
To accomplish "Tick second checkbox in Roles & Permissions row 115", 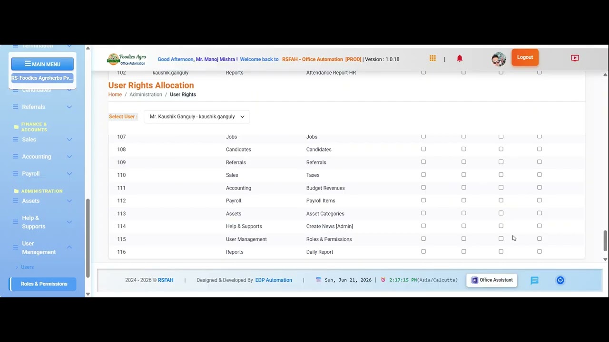I will (x=464, y=239).
